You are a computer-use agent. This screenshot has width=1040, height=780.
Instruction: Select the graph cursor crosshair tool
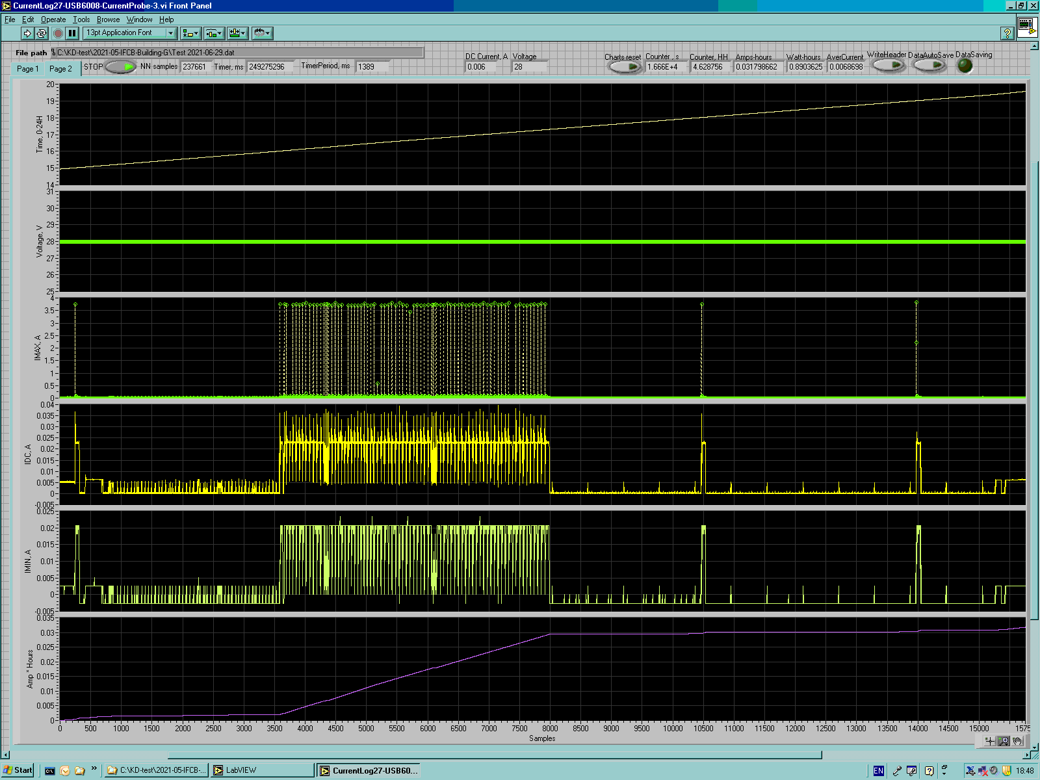pyautogui.click(x=989, y=741)
